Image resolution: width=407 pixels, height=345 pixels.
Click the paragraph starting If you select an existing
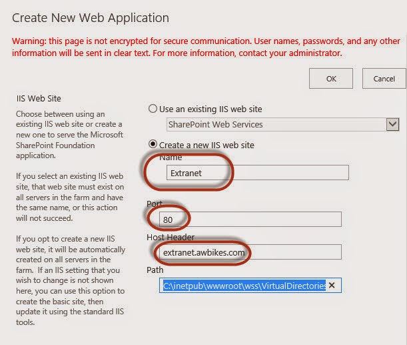[70, 197]
